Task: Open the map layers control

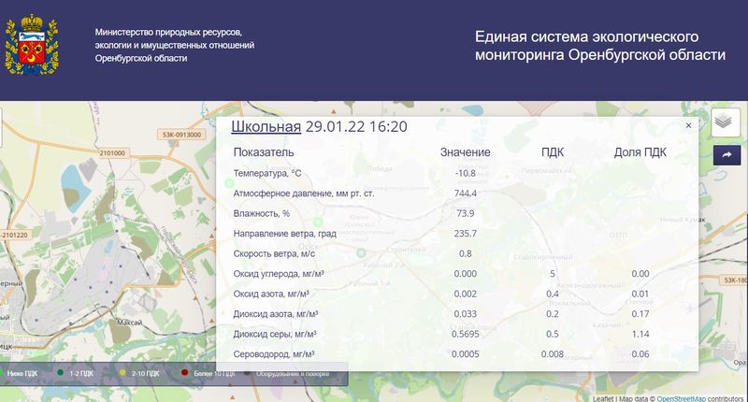Action: coord(726,122)
